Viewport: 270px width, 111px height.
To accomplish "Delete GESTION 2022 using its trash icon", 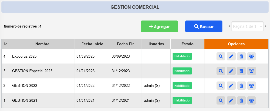I will click(x=241, y=86).
